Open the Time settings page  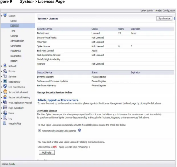click(13, 31)
